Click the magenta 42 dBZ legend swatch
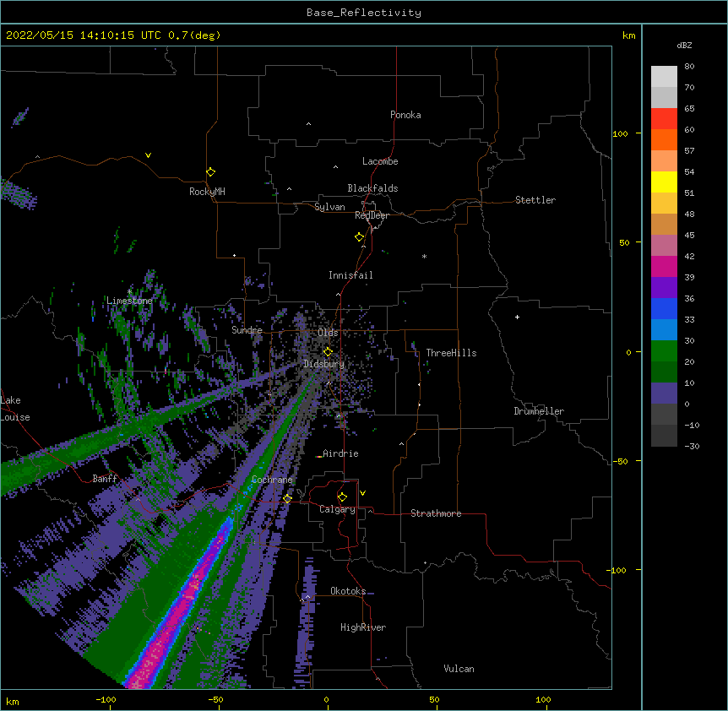728x711 pixels. 664,267
